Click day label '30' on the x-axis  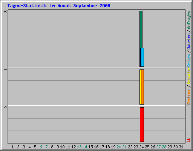pos(175,147)
